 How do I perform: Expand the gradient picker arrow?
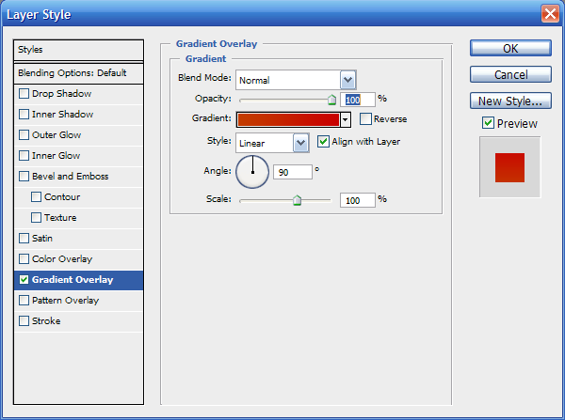(x=346, y=119)
